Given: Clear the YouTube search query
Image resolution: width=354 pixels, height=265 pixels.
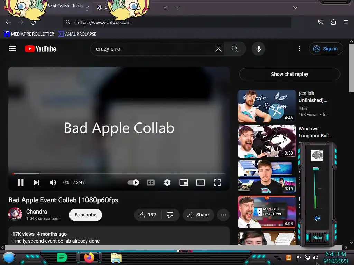Looking at the screenshot, I should [x=218, y=49].
